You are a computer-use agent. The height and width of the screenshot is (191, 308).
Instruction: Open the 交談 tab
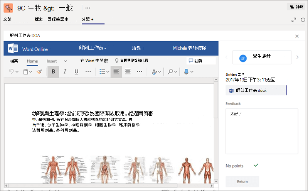coord(7,19)
